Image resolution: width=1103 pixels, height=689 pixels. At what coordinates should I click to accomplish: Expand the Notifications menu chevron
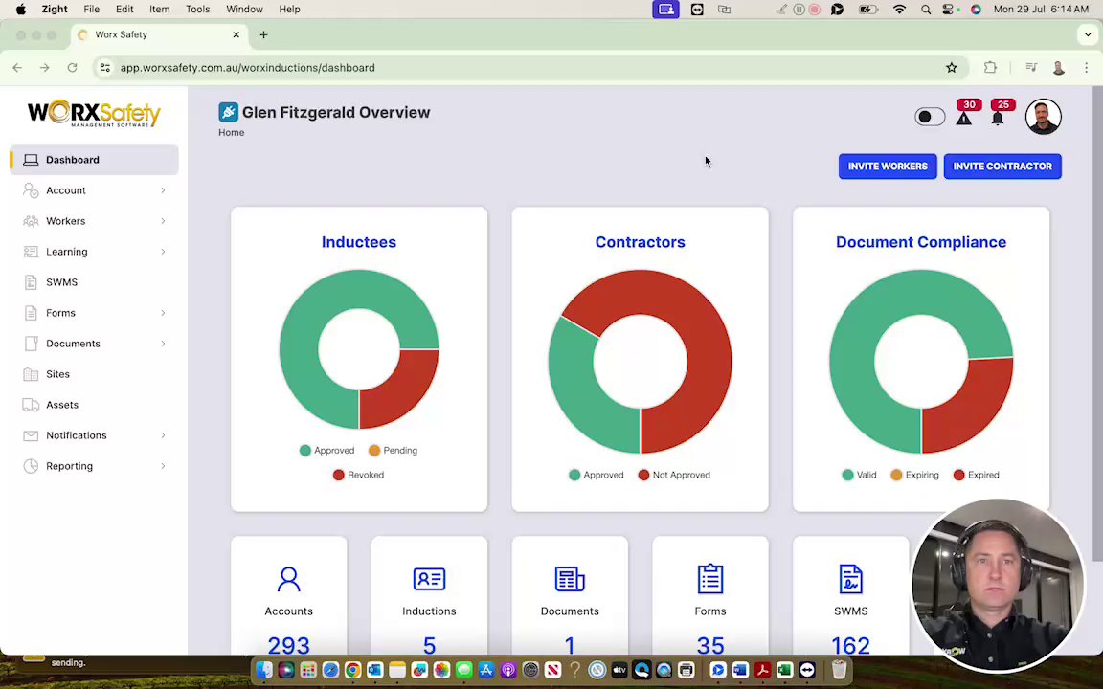tap(163, 435)
